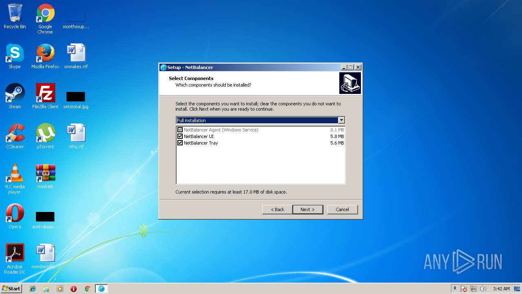The width and height of the screenshot is (522, 294).
Task: Launch the µTorrent desktop shortcut
Action: coord(45,136)
